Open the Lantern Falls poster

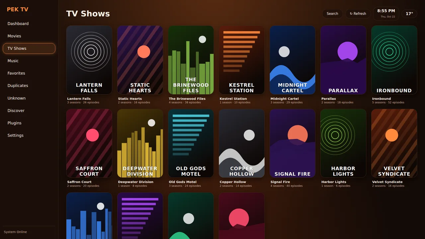click(x=89, y=60)
